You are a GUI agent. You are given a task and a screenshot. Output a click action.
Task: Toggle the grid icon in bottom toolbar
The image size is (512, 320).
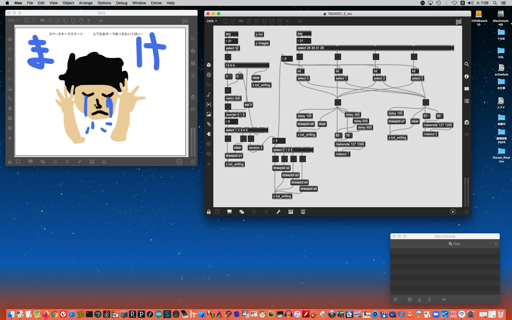(x=254, y=212)
